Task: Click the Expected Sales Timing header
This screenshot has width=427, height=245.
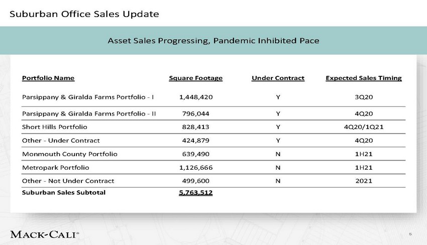Action: click(x=363, y=78)
